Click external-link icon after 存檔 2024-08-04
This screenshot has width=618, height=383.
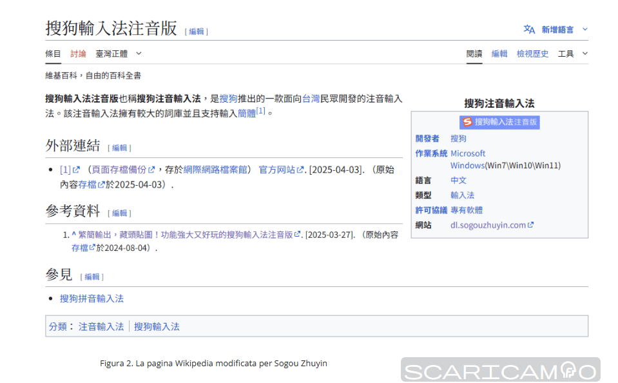[92, 248]
